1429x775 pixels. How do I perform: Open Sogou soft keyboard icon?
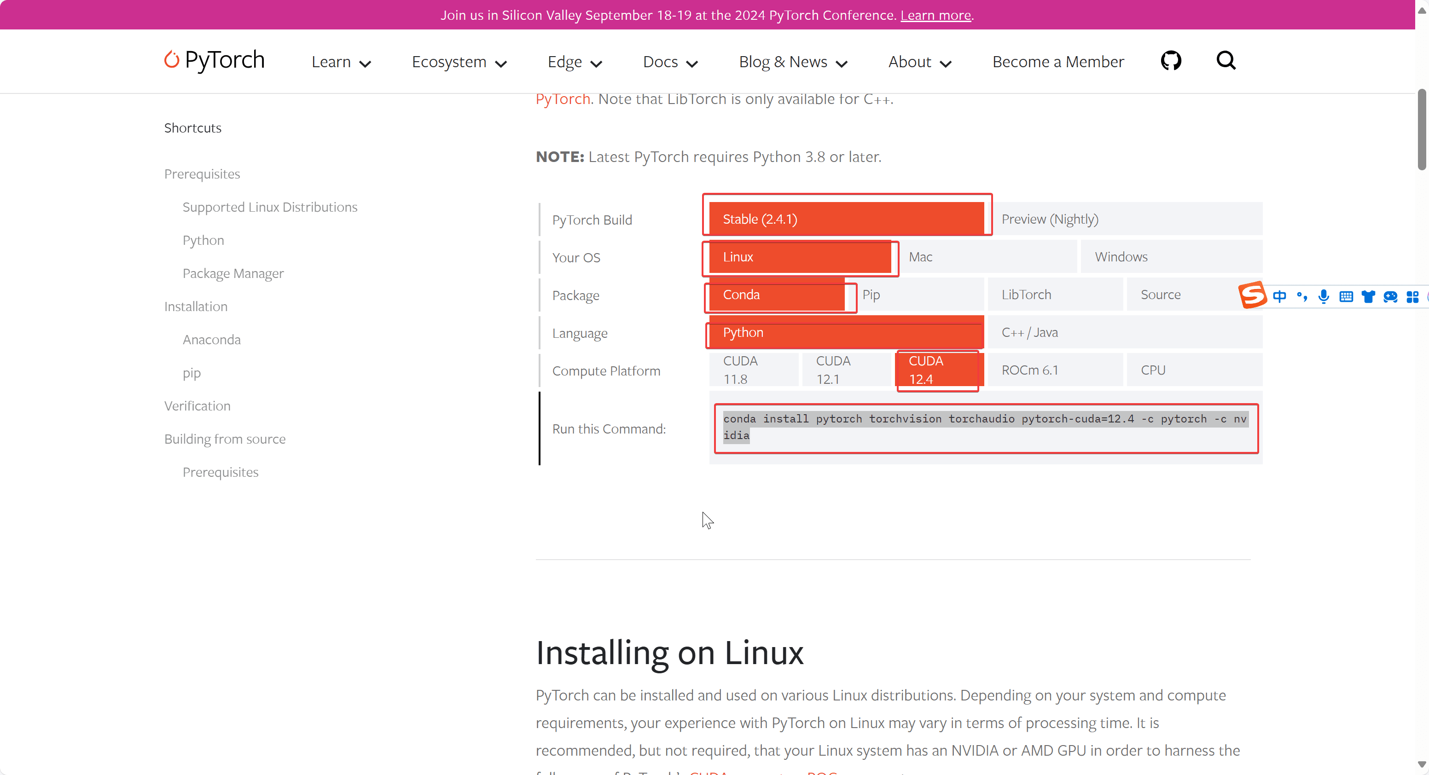(x=1346, y=296)
